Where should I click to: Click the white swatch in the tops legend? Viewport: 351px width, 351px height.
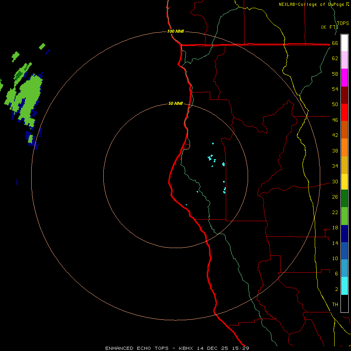(x=344, y=43)
